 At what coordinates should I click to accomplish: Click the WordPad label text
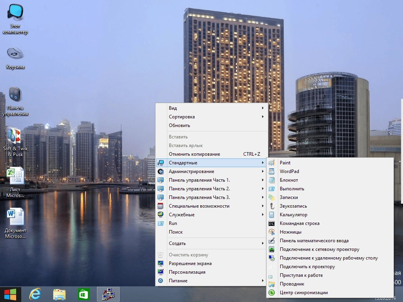tap(289, 171)
